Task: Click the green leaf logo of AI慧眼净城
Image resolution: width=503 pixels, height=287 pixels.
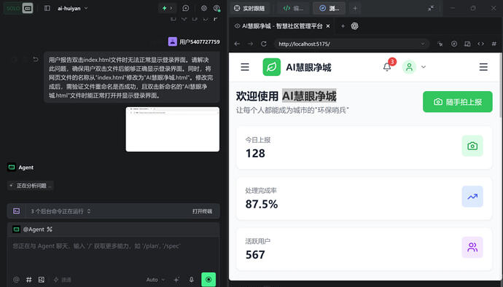Action: pyautogui.click(x=271, y=67)
